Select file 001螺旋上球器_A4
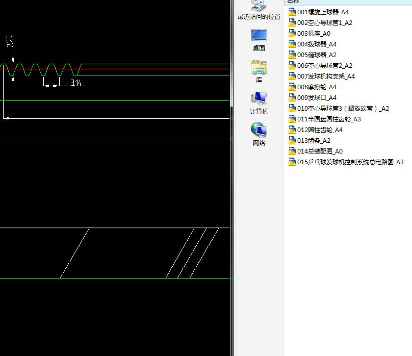 click(x=319, y=12)
